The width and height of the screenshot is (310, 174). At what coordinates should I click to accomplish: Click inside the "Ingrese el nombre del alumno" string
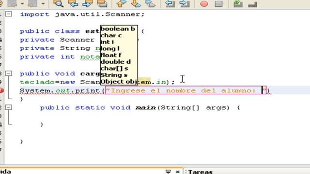[186, 90]
